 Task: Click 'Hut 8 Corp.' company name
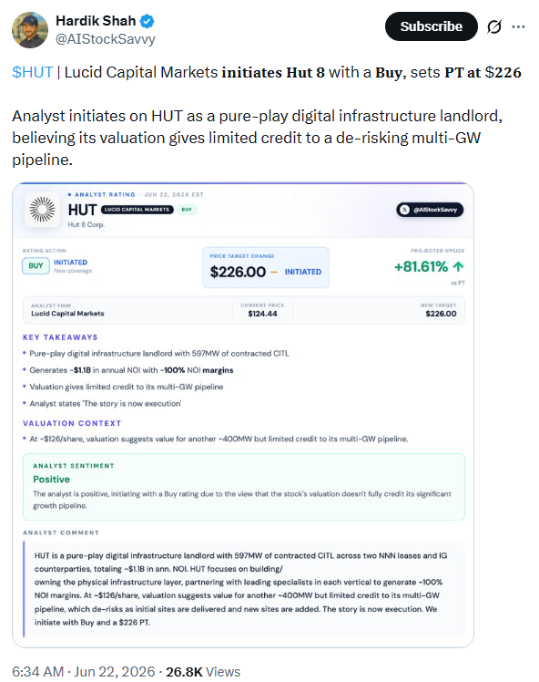[86, 224]
